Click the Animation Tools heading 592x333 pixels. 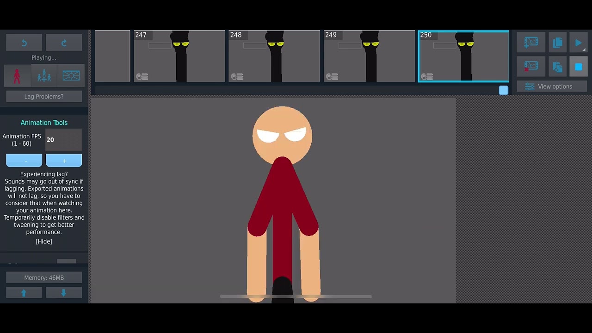44,123
